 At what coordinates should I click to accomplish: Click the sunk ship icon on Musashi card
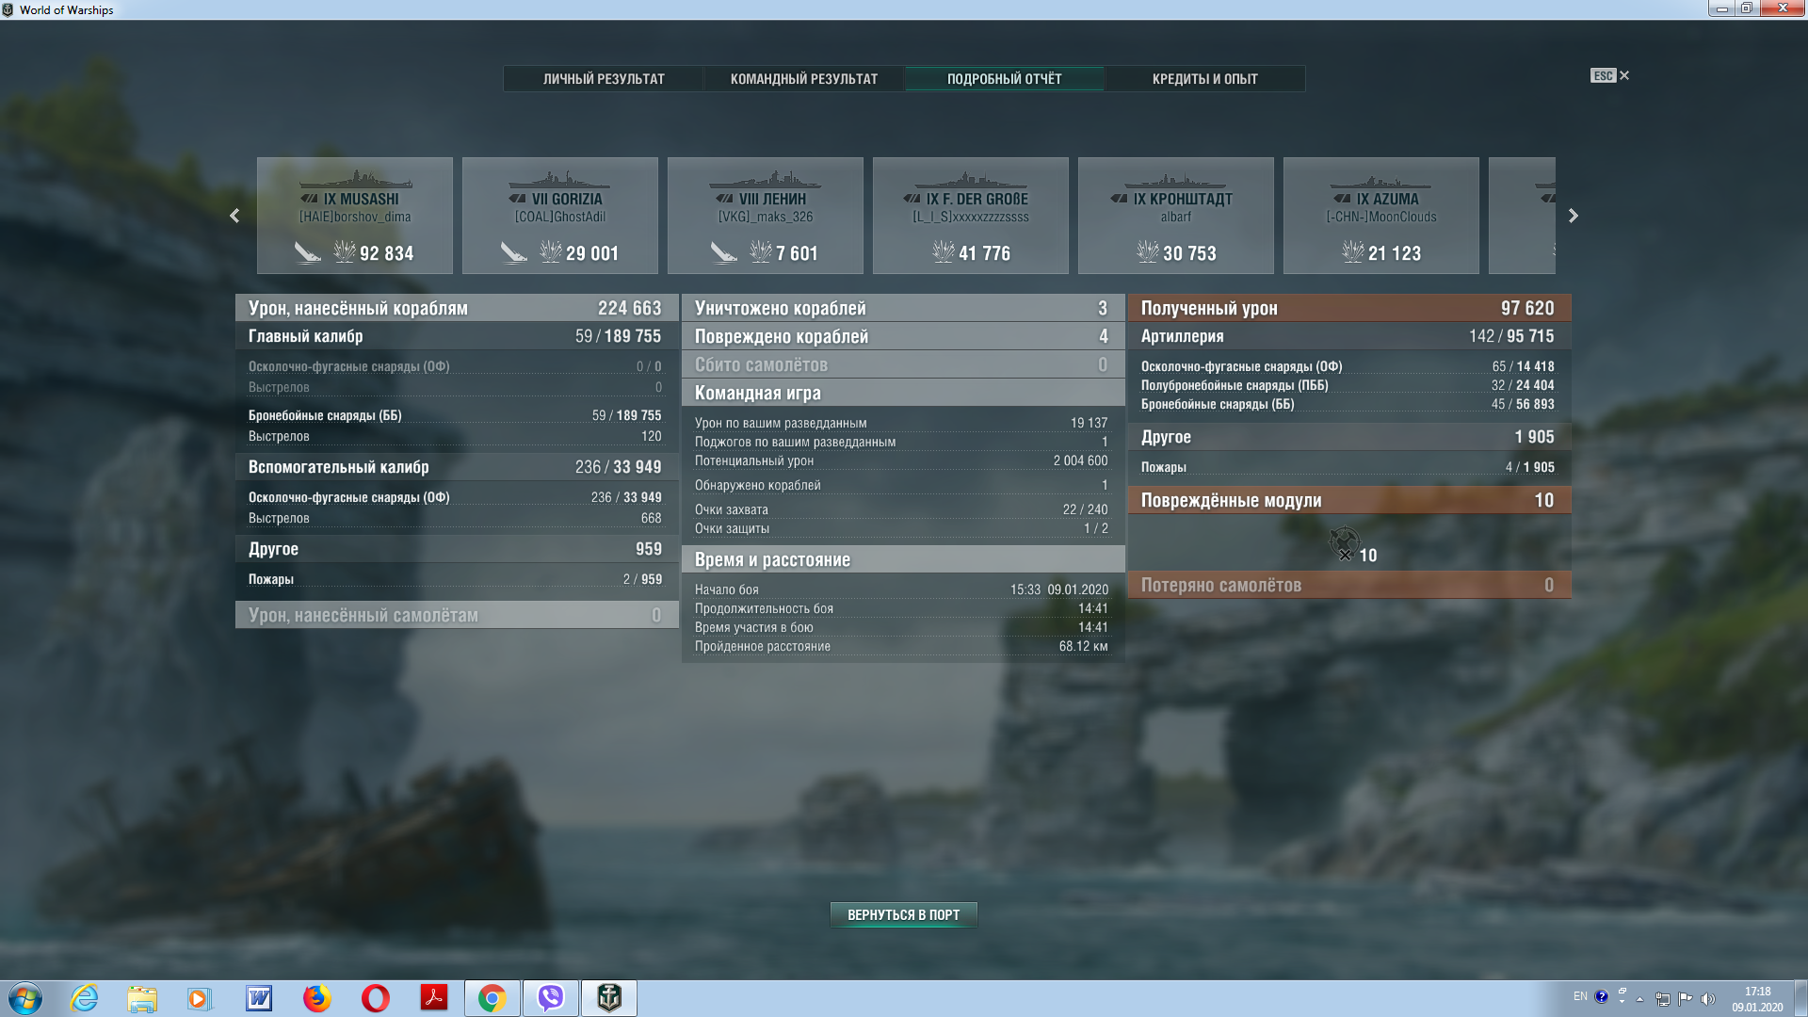click(x=308, y=252)
